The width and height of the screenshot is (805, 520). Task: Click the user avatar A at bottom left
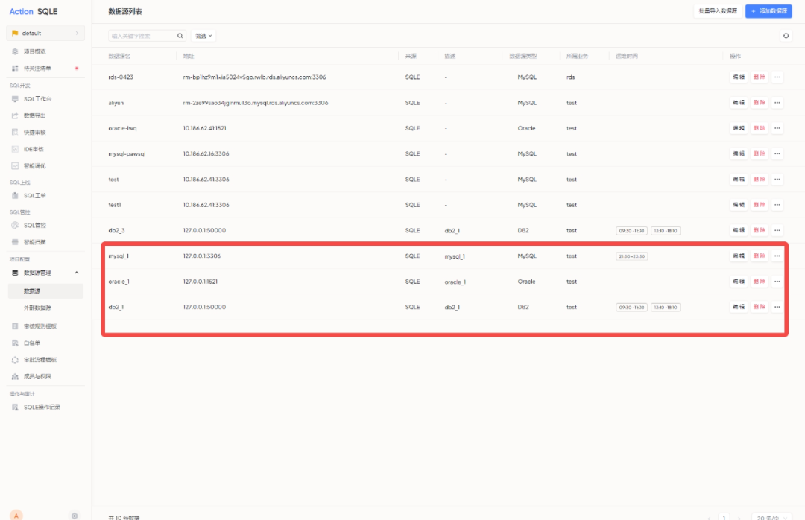pos(16,516)
